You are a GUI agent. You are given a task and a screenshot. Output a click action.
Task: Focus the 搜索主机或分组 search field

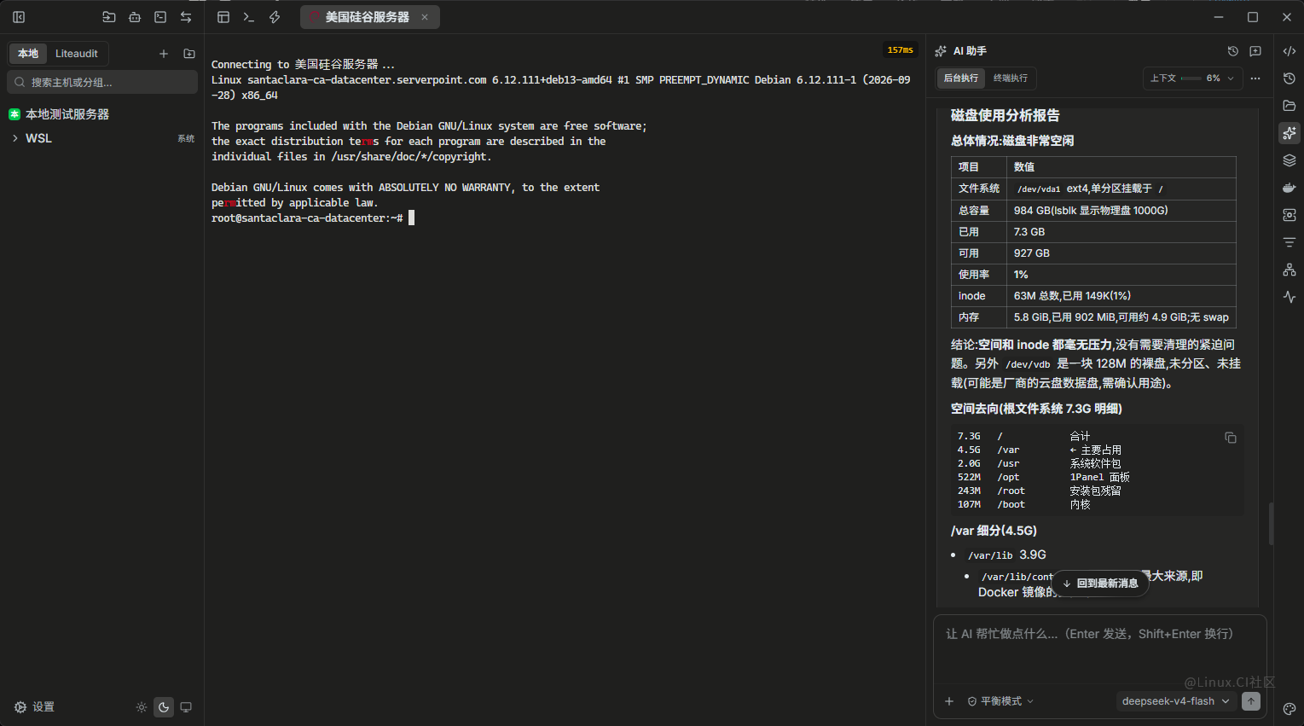tap(102, 82)
